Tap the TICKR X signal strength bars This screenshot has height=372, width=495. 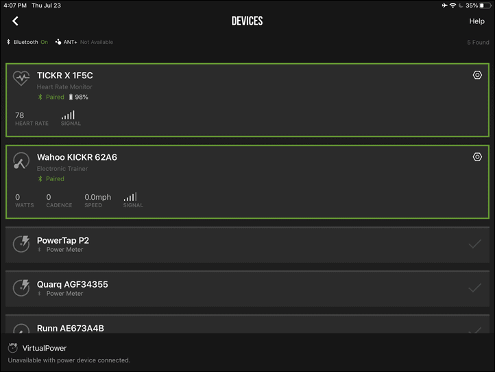68,115
